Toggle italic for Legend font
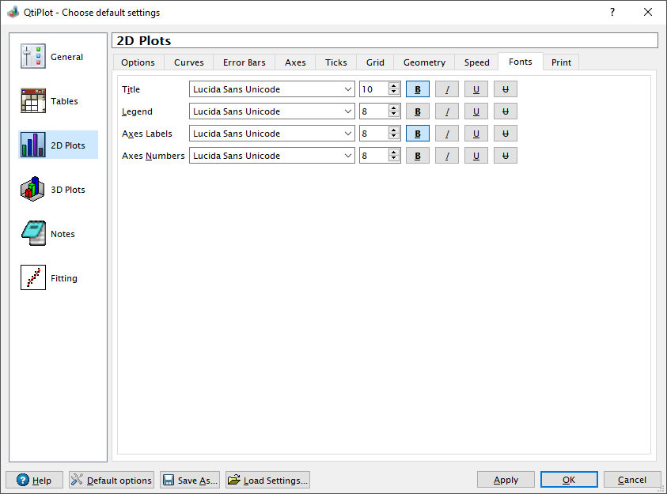Screen dimensions: 667x494 point(447,111)
